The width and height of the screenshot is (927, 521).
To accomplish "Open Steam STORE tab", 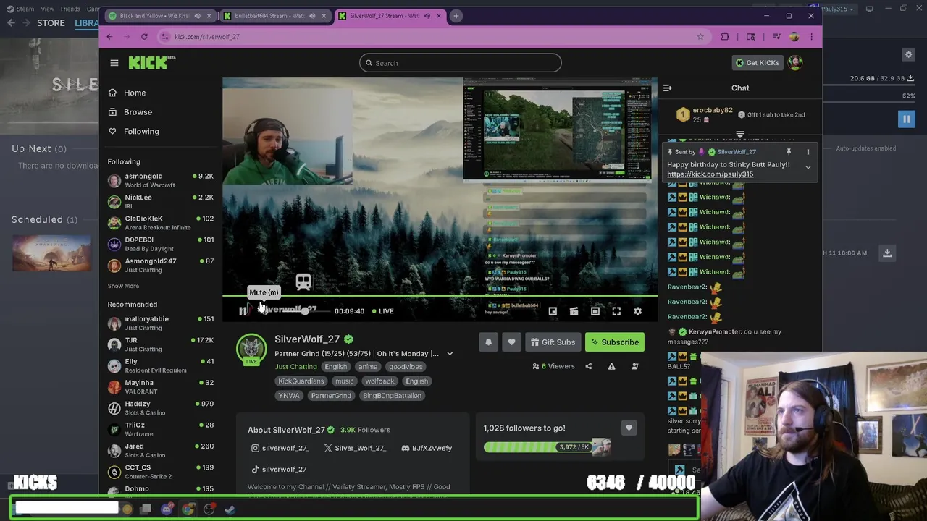I will tap(51, 23).
